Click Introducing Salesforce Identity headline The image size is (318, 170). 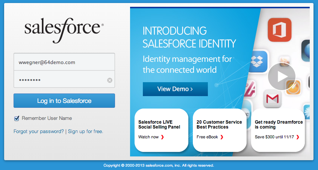(x=189, y=37)
